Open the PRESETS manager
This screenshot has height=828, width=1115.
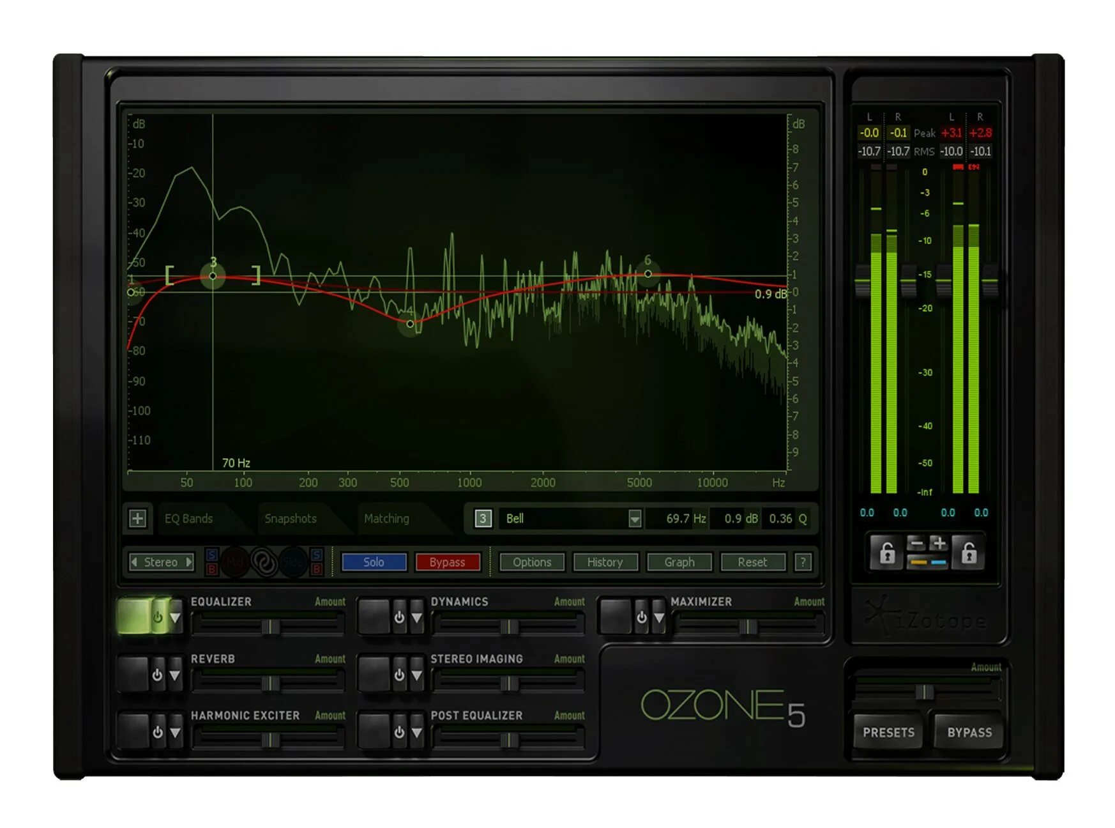tap(888, 732)
